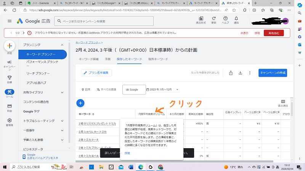Click browser back arrow
This screenshot has height=171, width=305.
[x=5, y=10]
